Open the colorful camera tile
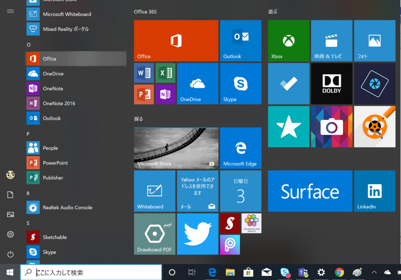401x280 pixels. pyautogui.click(x=332, y=126)
